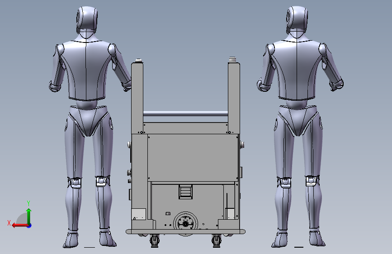392x254 pixels.
Task: Select the cart's left upright post
Action: [137, 98]
